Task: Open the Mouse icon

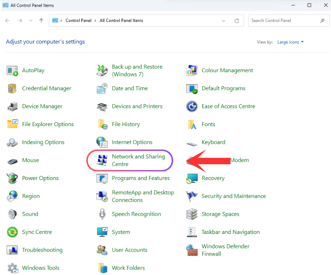Action: pyautogui.click(x=12, y=161)
